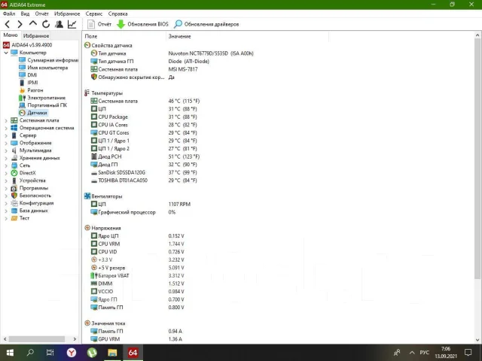This screenshot has height=361, width=482.
Task: Select the AIDA64 v5.99.4900 root icon
Action: coord(6,45)
